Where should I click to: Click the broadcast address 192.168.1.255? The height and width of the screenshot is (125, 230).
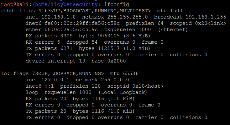[206, 17]
